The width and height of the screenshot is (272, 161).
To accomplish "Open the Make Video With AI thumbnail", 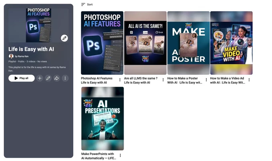I will pos(232,43).
